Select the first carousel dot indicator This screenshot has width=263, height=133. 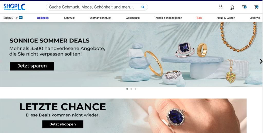coord(127,89)
